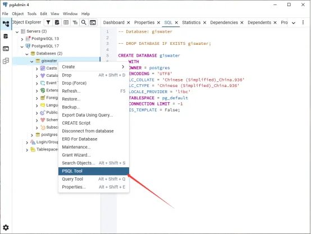Click the Languages node icon
The height and width of the screenshot is (234, 311).
[x=43, y=105]
